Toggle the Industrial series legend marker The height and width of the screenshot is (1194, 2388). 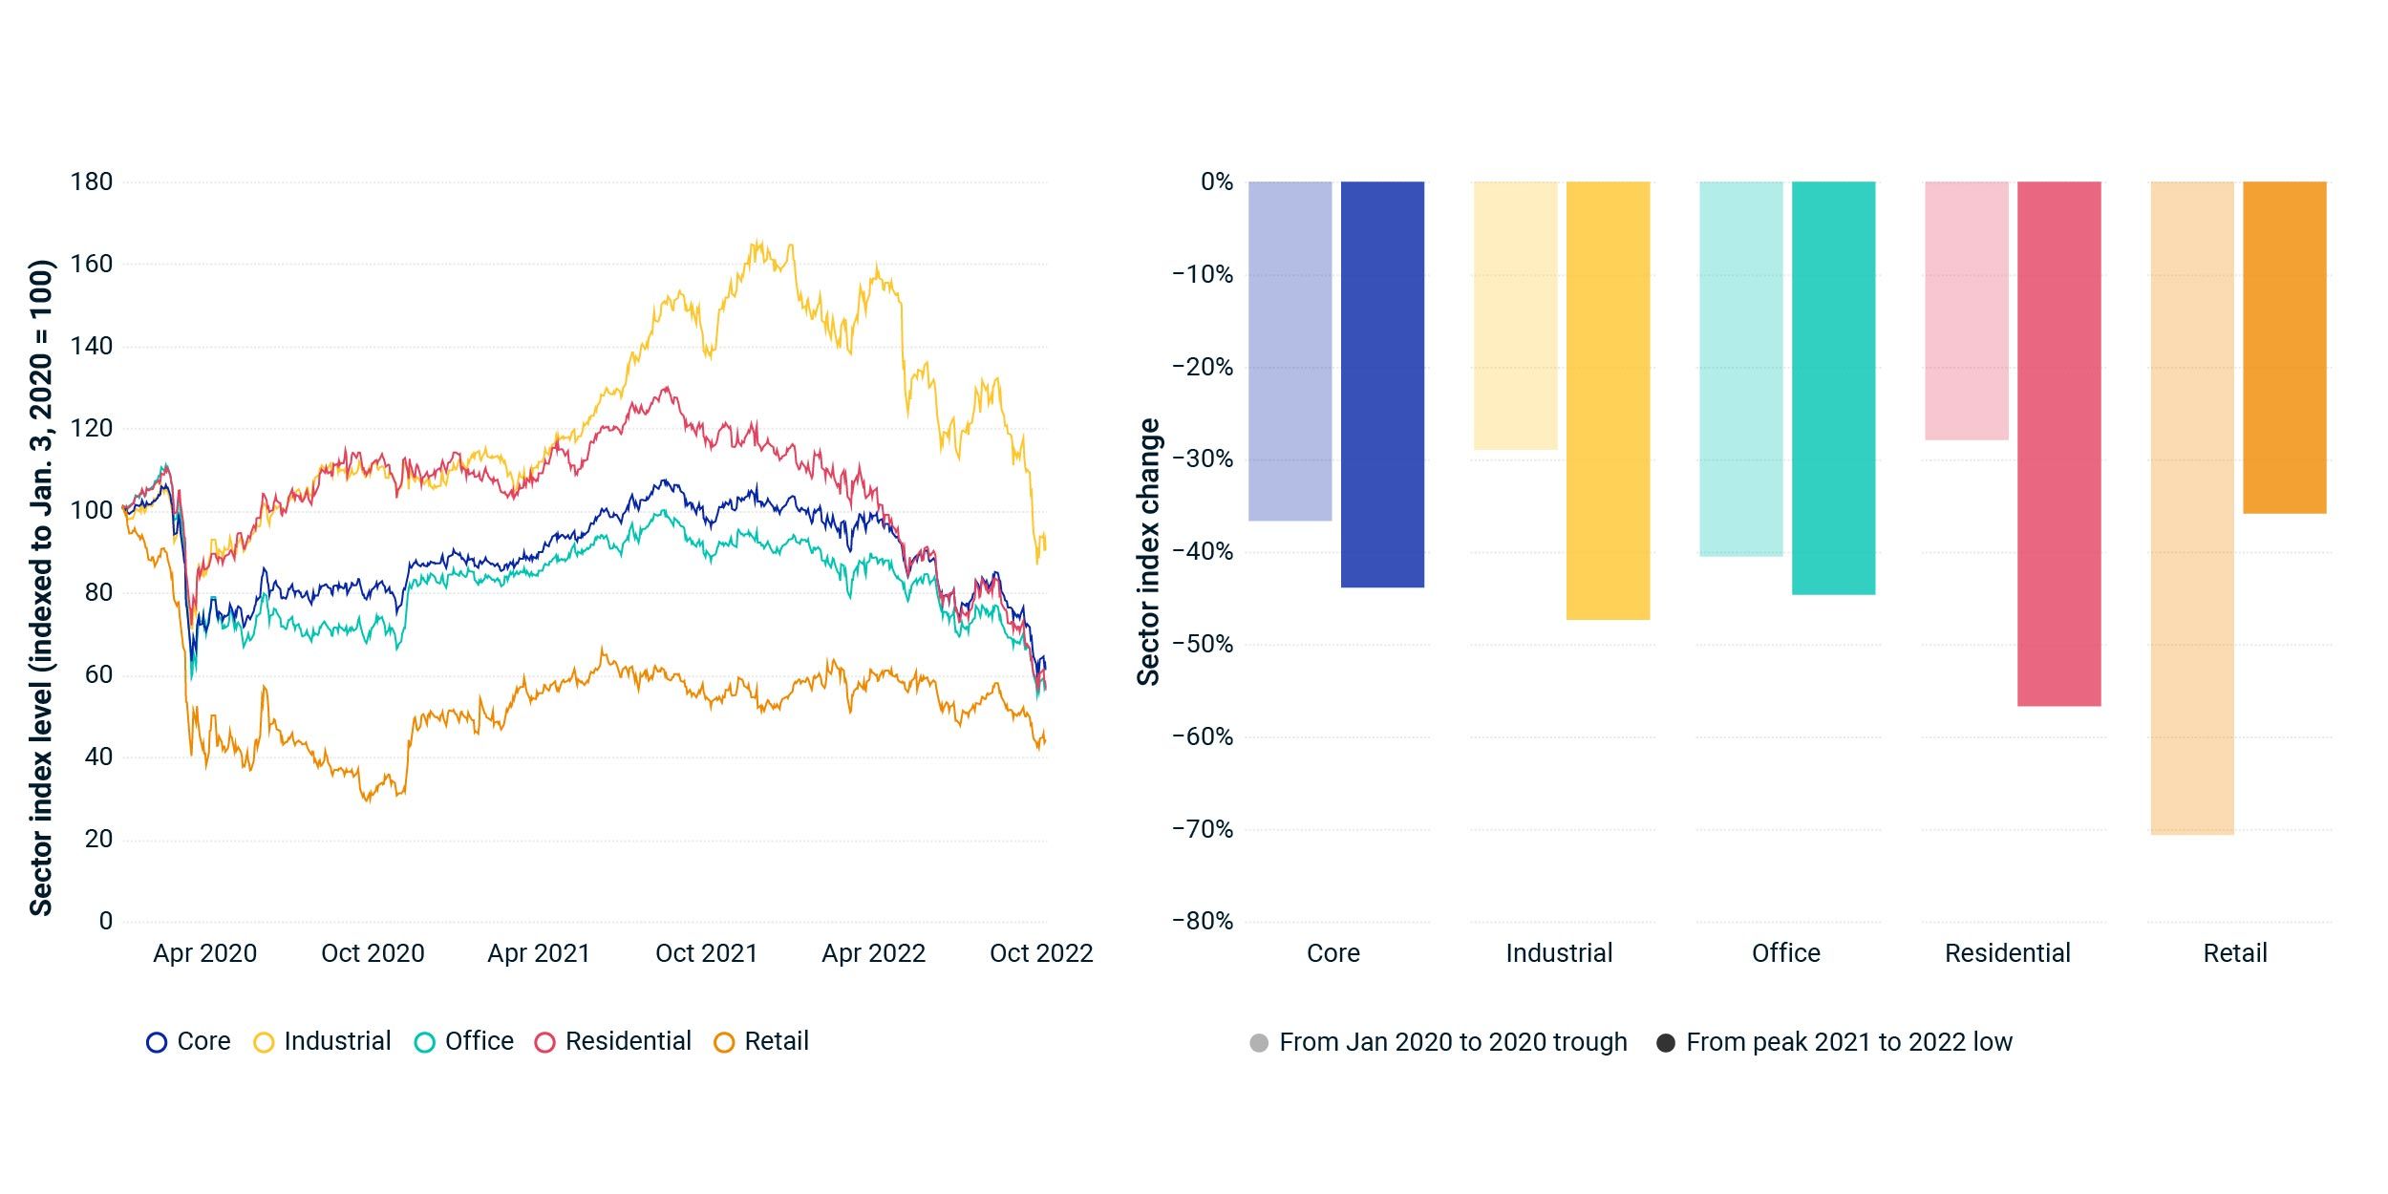[x=264, y=1042]
